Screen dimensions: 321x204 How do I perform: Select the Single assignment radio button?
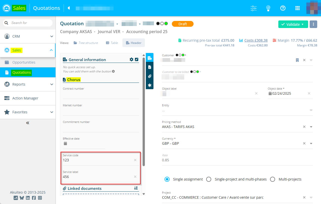167,179
